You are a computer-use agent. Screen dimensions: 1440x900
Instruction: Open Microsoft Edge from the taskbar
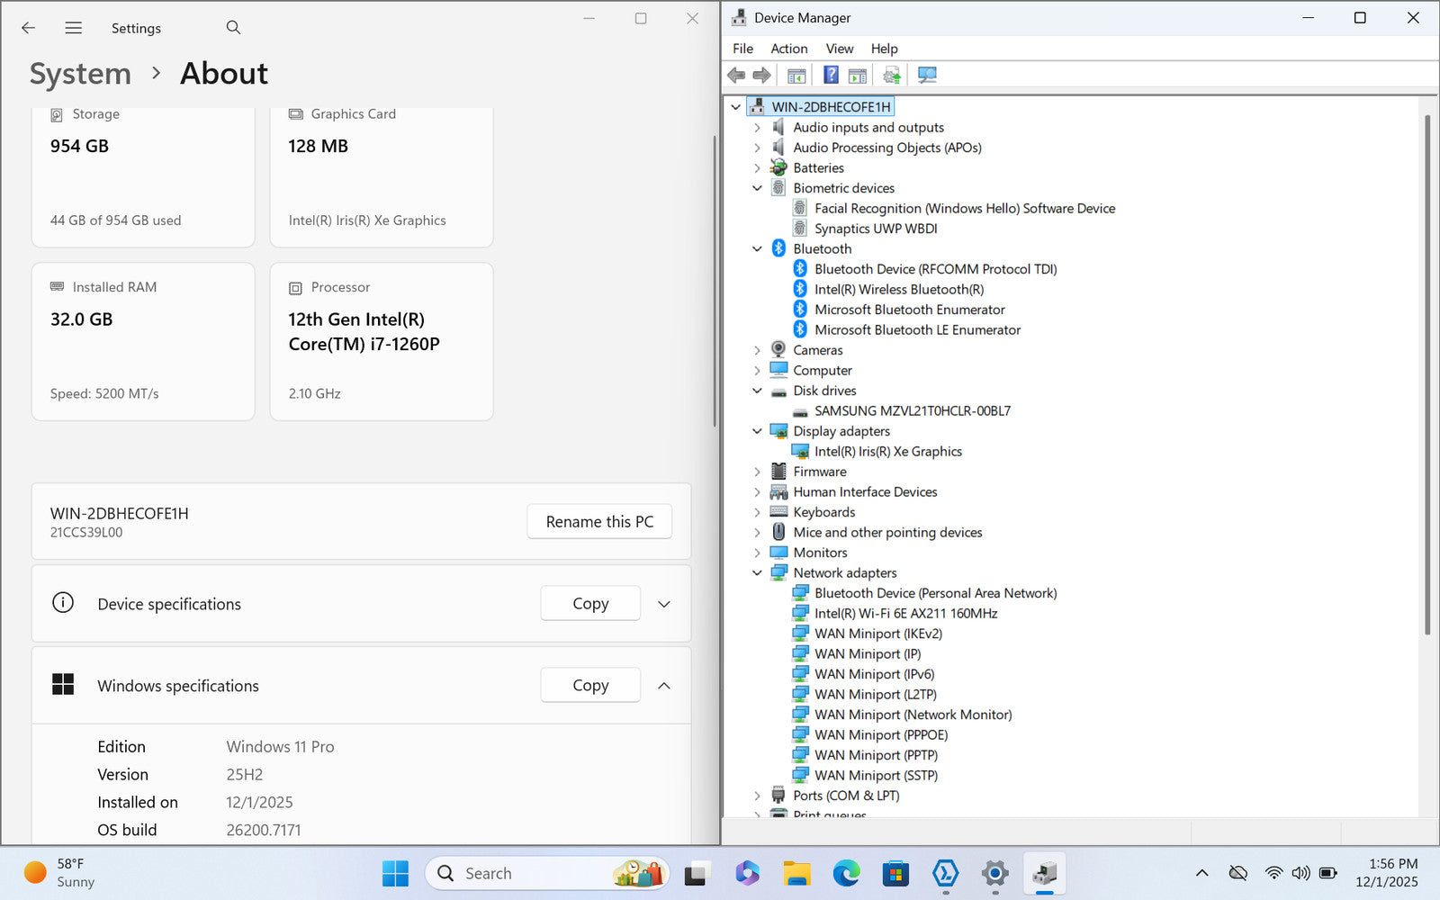click(846, 873)
